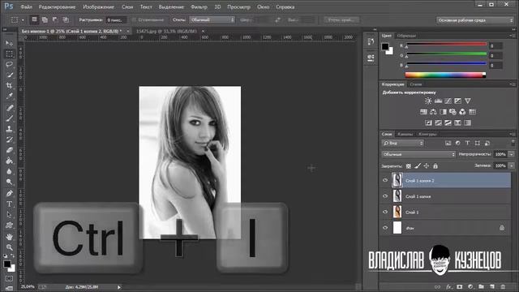
Task: Hide the 'Слой 1' layer
Action: point(385,212)
